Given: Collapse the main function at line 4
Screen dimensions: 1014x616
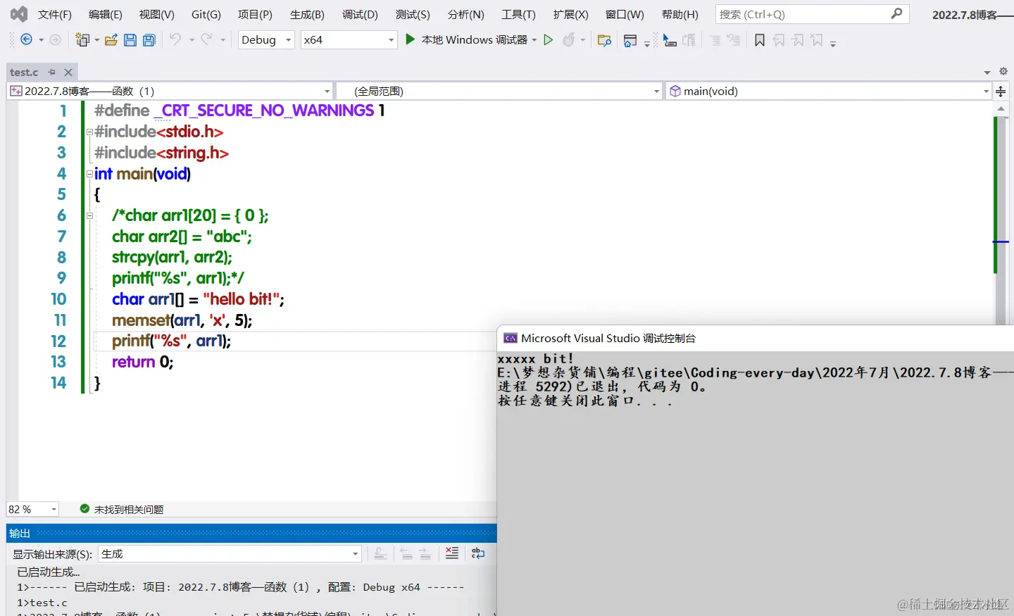Looking at the screenshot, I should (x=89, y=174).
